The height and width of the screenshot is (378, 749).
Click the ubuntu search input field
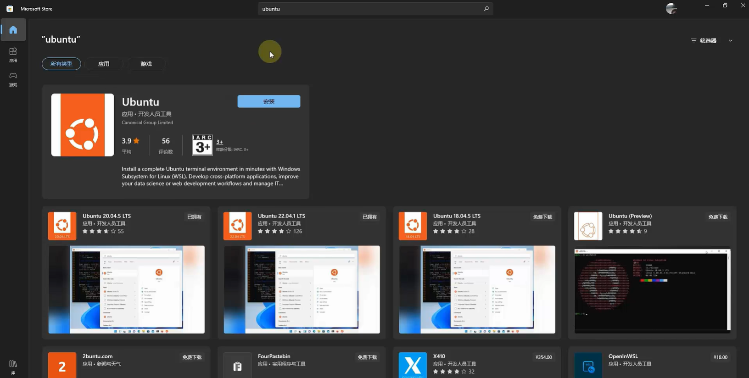(367, 9)
